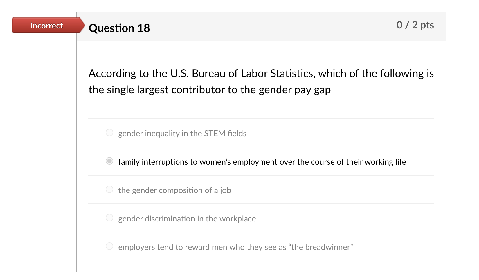The height and width of the screenshot is (280, 479).
Task: Click the filled radio button of the chosen answer
Action: [109, 161]
